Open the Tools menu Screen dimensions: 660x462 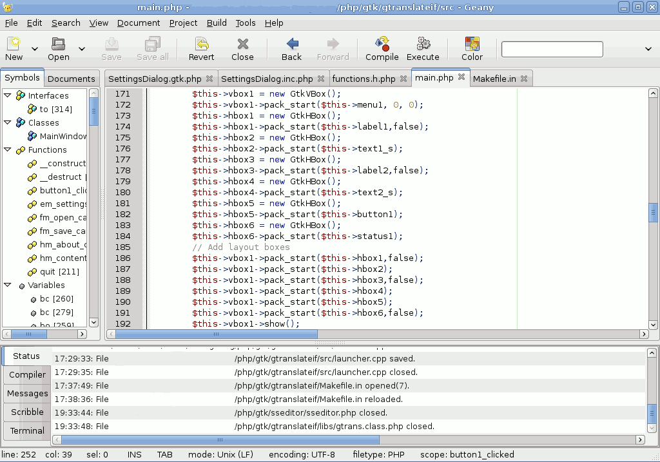coord(246,23)
